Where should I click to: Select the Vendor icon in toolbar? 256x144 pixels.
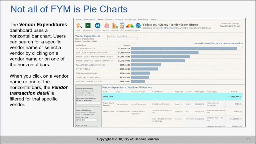98,26
